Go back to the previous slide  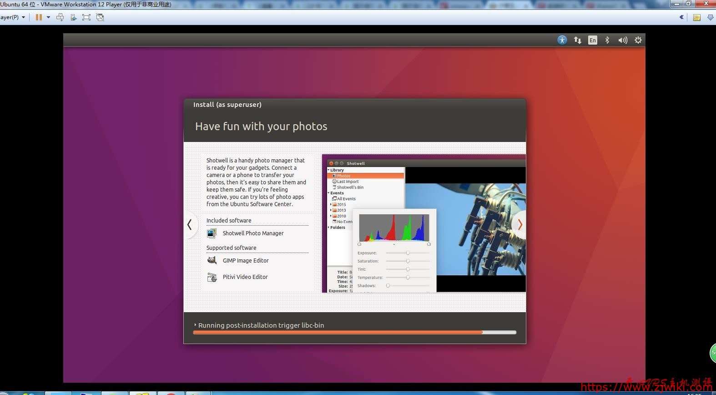[x=190, y=224]
